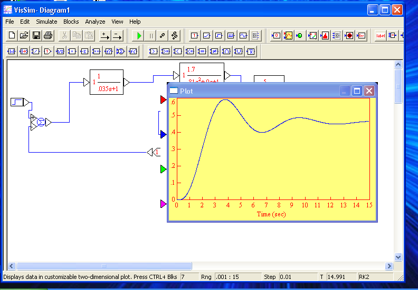Close the Plot window

click(369, 91)
